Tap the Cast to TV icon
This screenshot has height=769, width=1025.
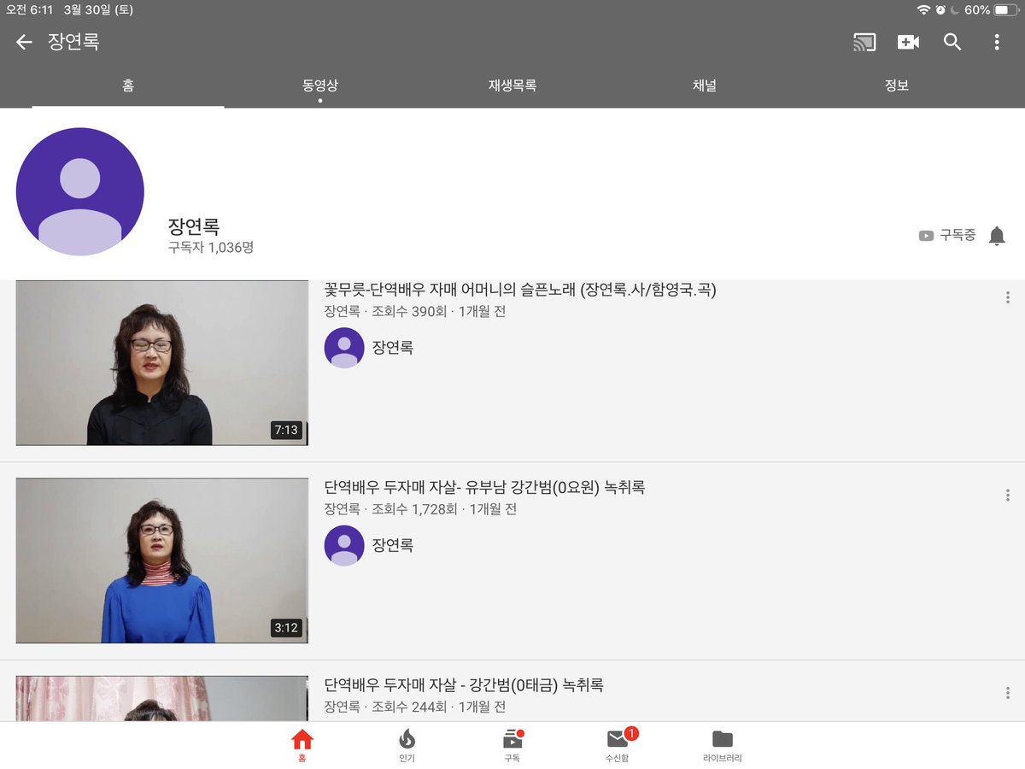(864, 42)
